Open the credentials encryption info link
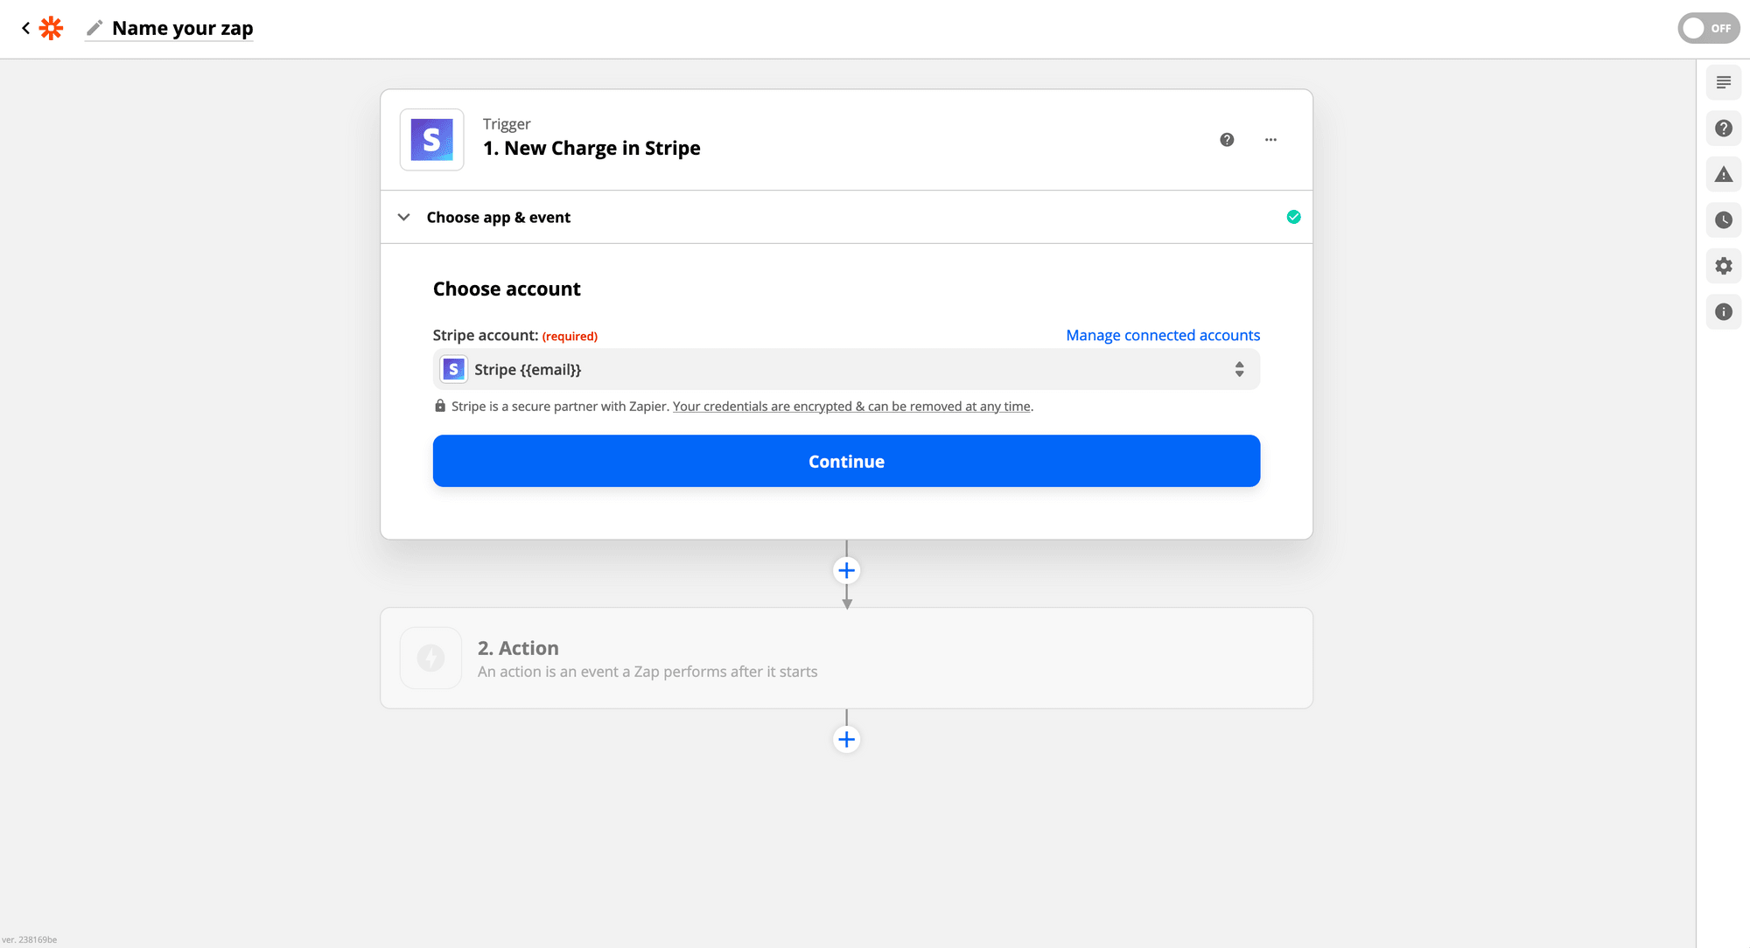Screen dimensions: 1750x948 coord(851,406)
